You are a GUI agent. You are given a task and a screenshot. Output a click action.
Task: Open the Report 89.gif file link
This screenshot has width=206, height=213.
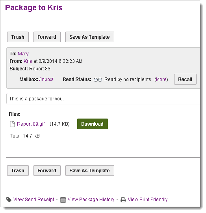point(31,124)
